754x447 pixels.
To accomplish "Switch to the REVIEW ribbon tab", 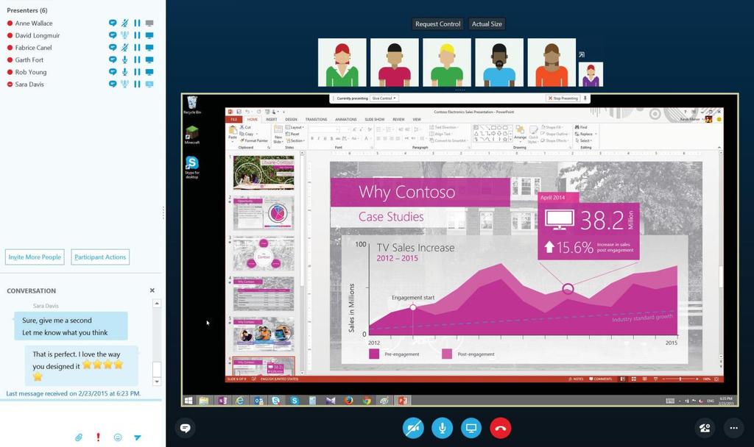I will [398, 119].
